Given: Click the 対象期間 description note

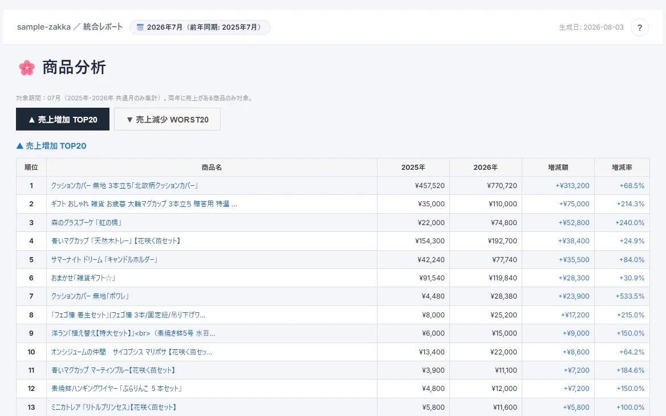Looking at the screenshot, I should tap(135, 98).
